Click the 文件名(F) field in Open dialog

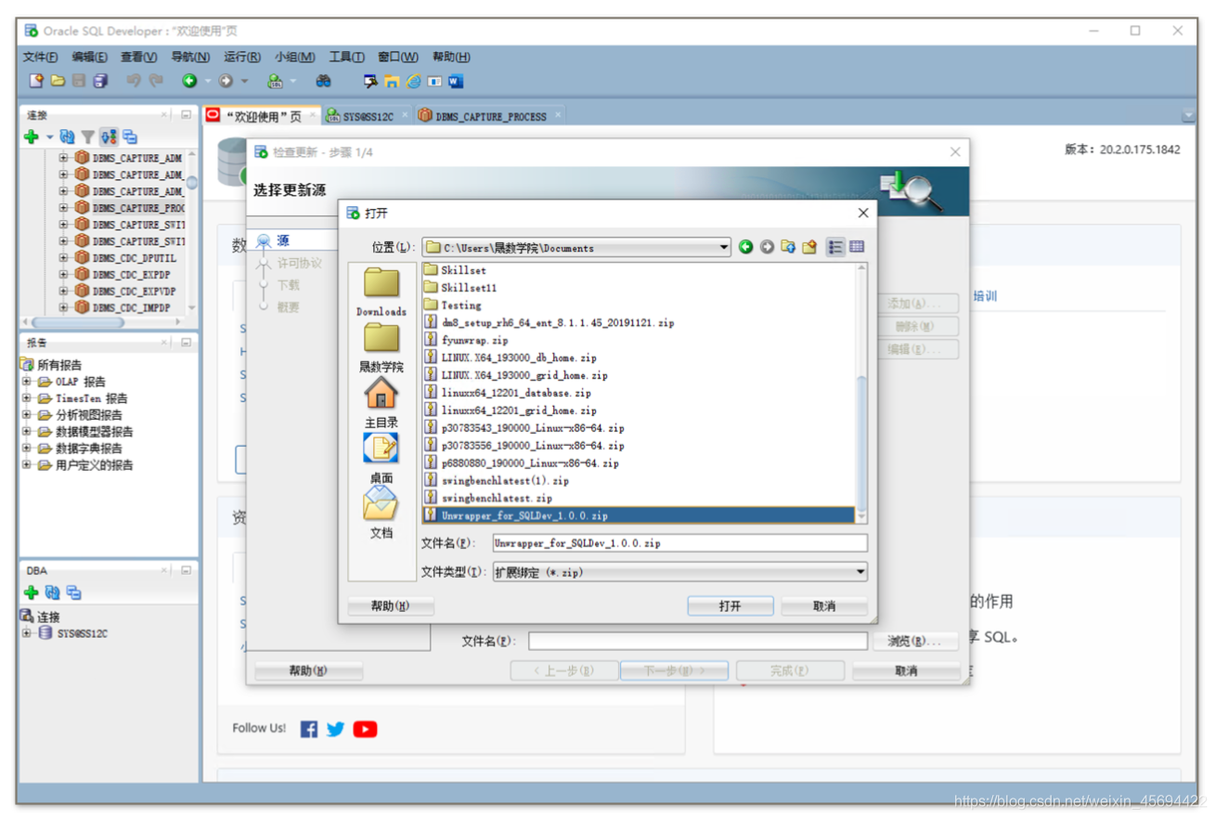(679, 543)
